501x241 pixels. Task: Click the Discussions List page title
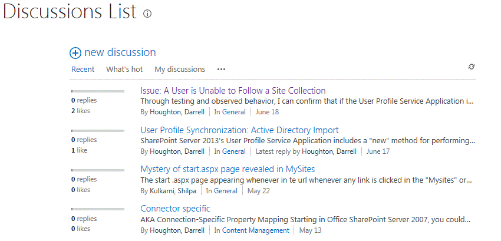(70, 12)
